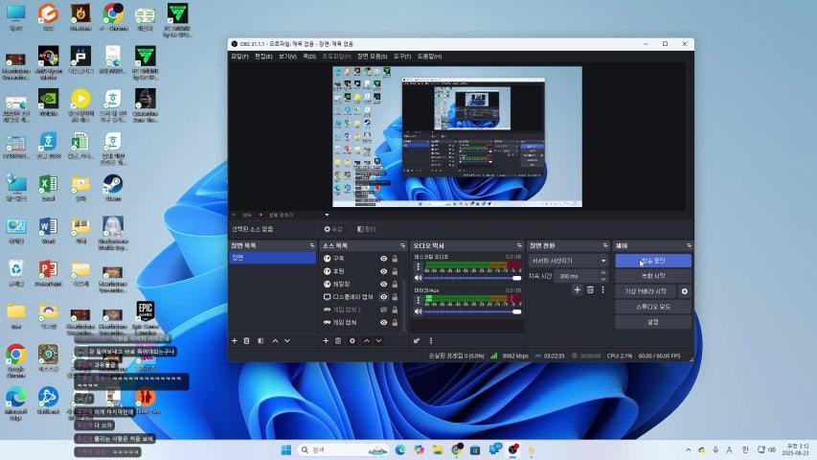
Task: Pop out 오디오 믹서 dock icon
Action: click(519, 245)
